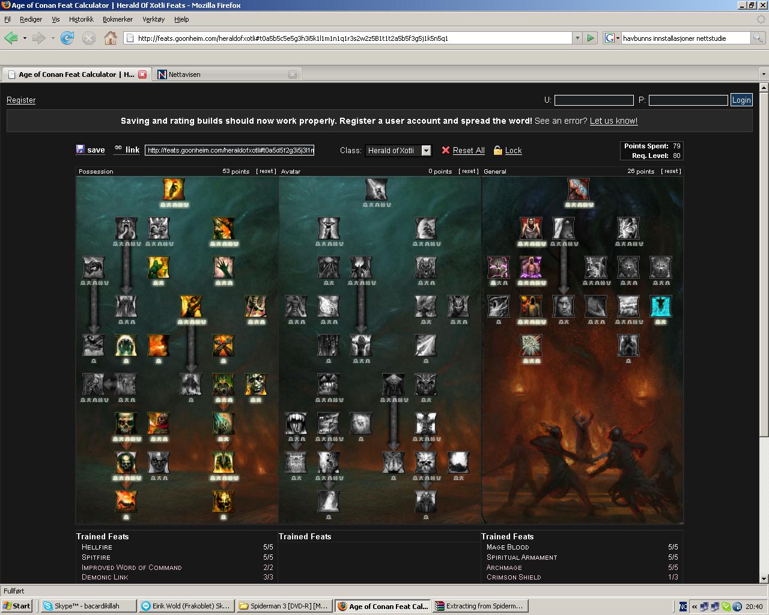Switch to the Nettavisen tab

coord(226,74)
